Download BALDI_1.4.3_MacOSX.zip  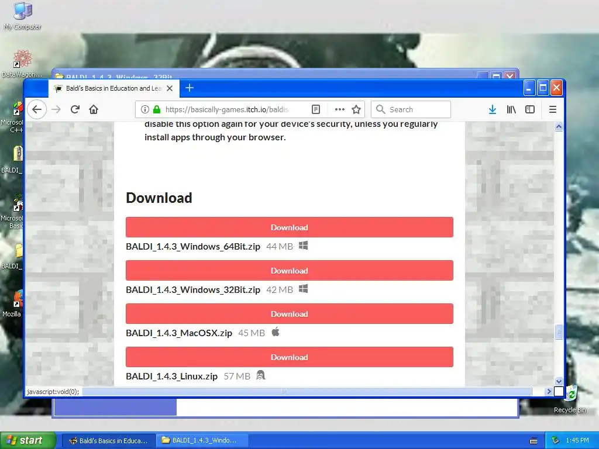[x=290, y=314]
